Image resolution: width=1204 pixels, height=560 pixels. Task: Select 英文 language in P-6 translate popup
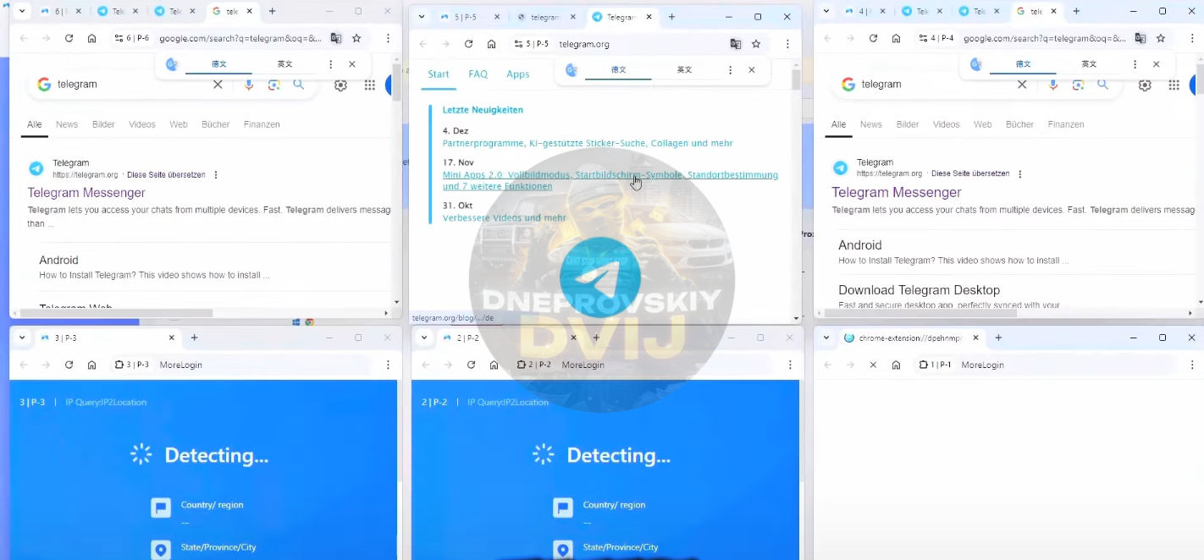click(x=285, y=64)
